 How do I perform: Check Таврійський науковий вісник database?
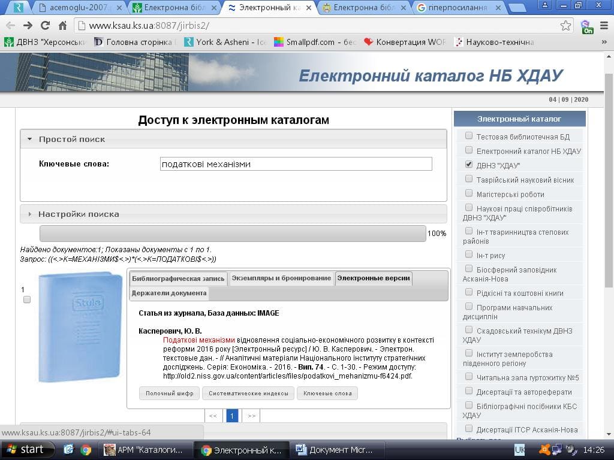pos(469,178)
